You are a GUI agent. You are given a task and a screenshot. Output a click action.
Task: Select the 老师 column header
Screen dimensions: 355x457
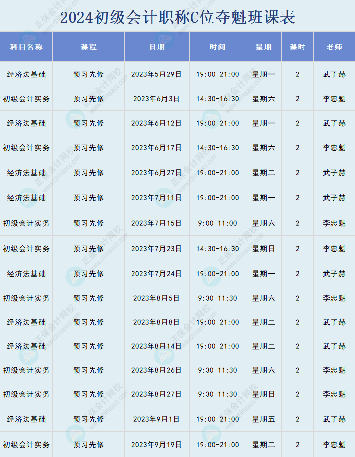pos(334,47)
